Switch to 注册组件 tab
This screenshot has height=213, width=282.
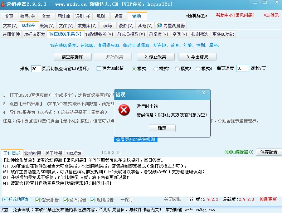point(11,34)
